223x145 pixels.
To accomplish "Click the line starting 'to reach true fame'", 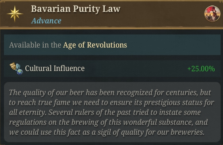I will (x=111, y=103).
